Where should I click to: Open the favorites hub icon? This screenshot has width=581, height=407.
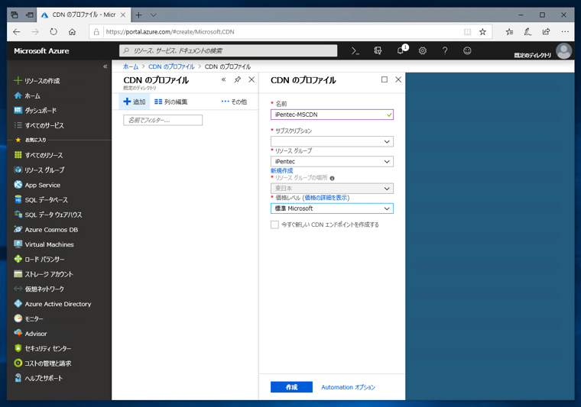tap(509, 32)
